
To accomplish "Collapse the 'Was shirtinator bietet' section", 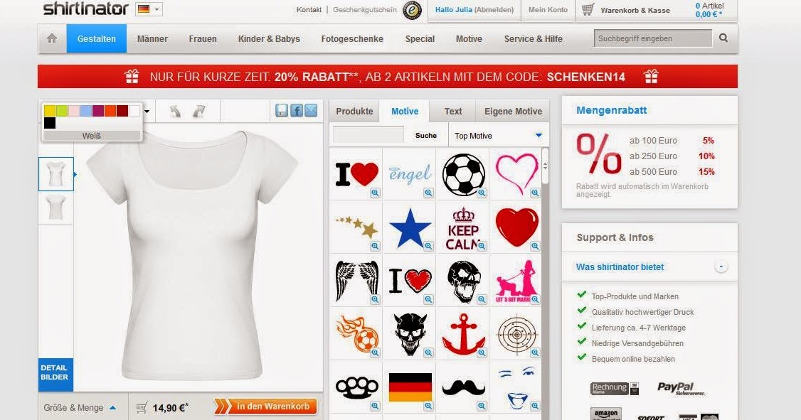I will (721, 266).
